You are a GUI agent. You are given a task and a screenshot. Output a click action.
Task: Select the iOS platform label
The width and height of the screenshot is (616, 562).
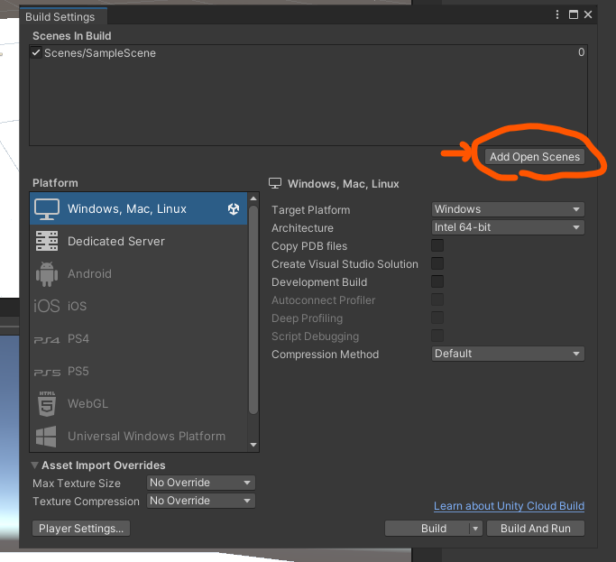click(x=77, y=306)
